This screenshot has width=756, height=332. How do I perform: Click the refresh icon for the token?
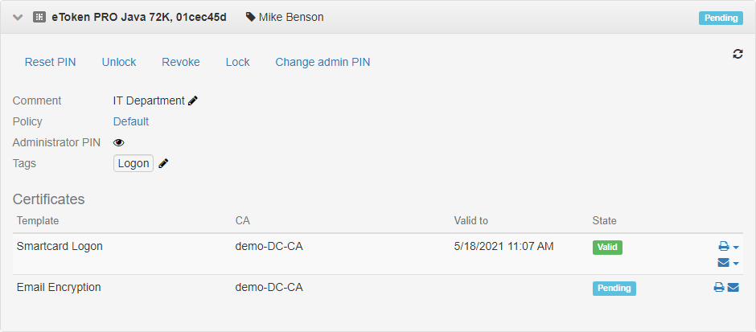coord(738,54)
